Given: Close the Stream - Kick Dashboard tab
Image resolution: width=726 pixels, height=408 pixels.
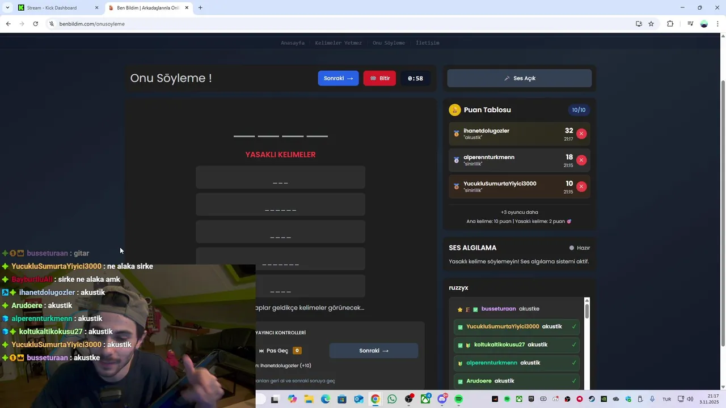Looking at the screenshot, I should pos(96,8).
